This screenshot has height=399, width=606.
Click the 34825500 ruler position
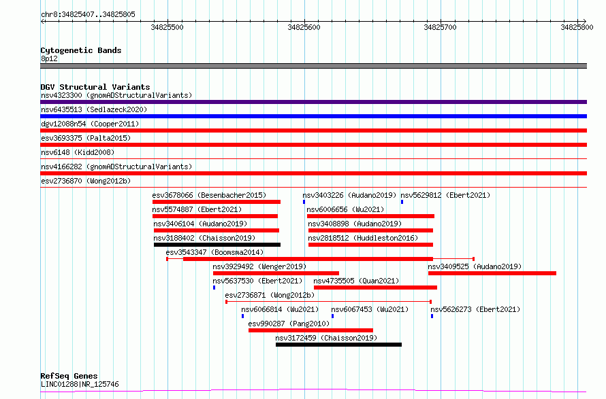click(x=167, y=27)
